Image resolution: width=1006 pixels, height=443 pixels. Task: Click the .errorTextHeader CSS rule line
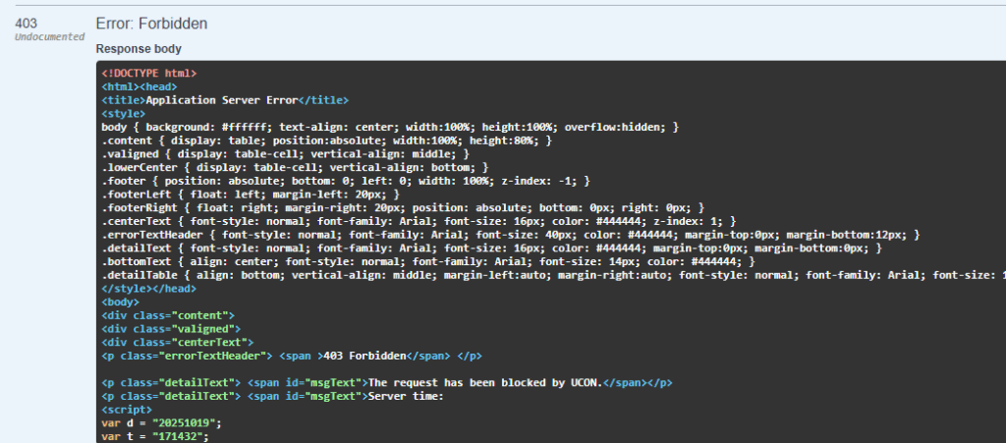pos(510,235)
